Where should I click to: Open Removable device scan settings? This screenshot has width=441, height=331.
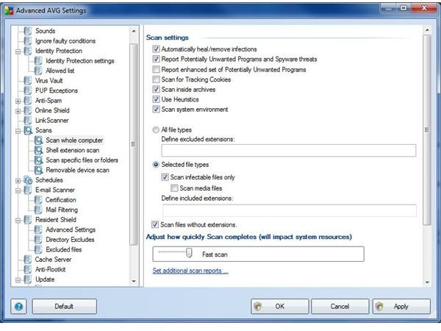[77, 170]
